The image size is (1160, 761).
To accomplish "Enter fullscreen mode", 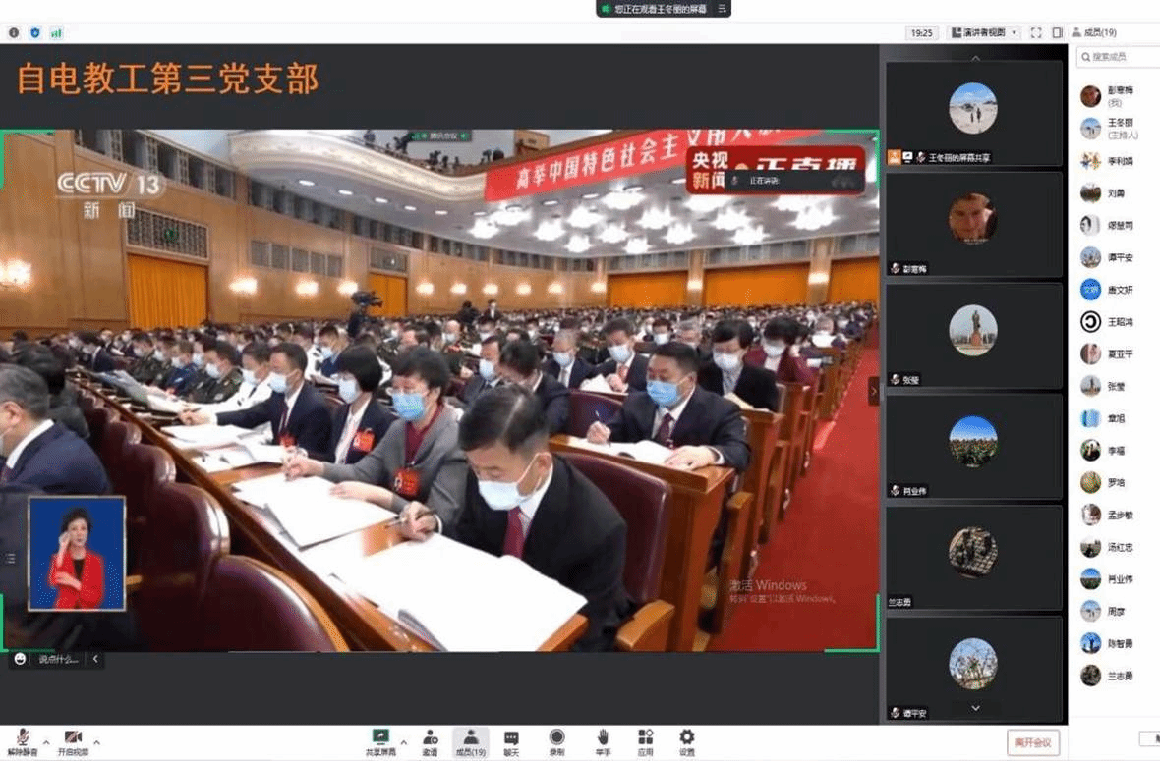I will (x=1035, y=32).
